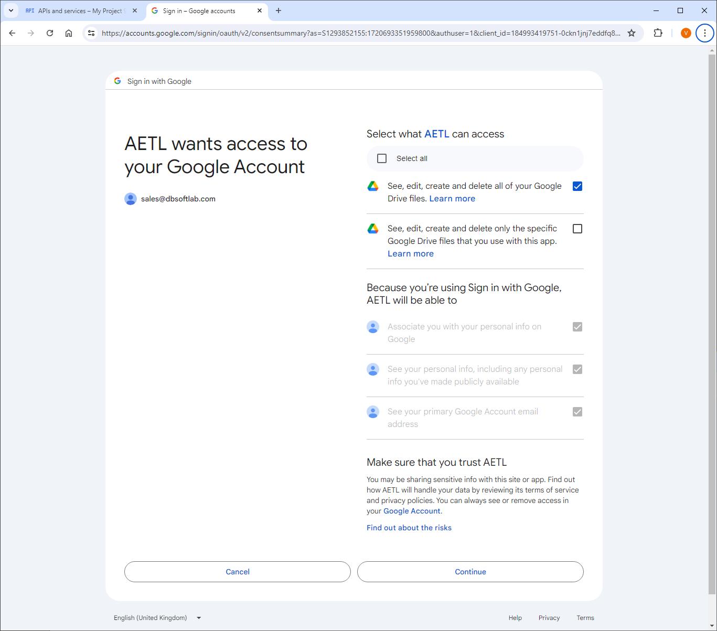Open the orange V profile avatar
This screenshot has width=717, height=631.
(686, 33)
